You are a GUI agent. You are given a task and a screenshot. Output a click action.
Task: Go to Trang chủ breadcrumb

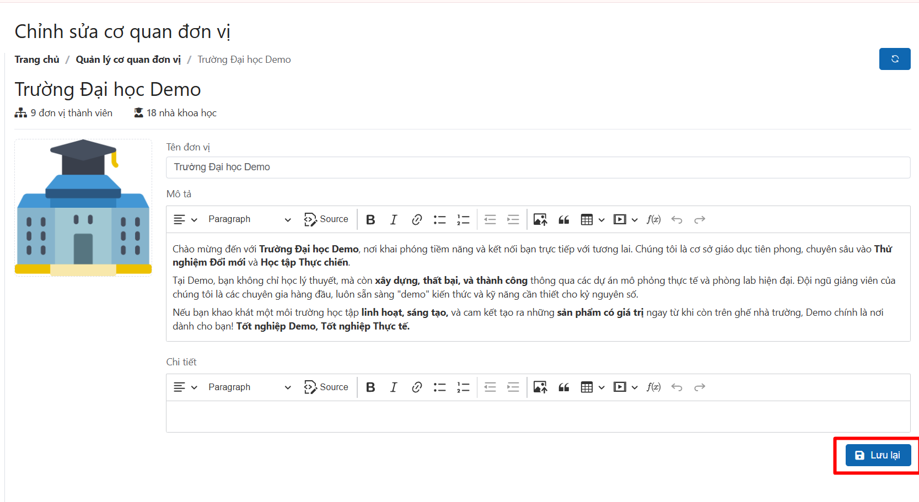[x=37, y=60]
